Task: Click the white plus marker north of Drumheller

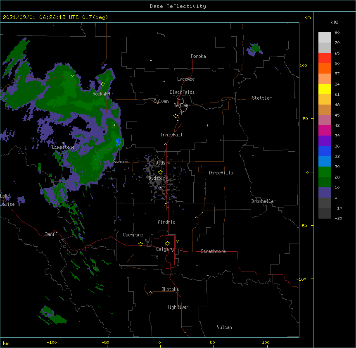Action: point(253,155)
